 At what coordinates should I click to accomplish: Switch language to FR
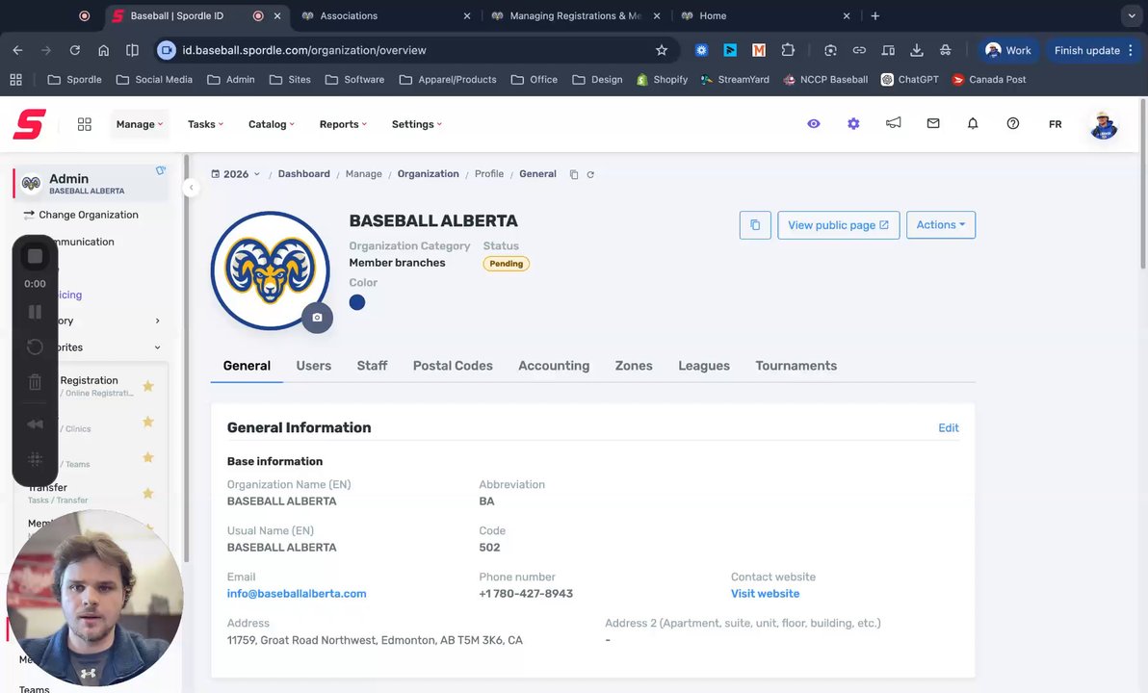pos(1055,124)
